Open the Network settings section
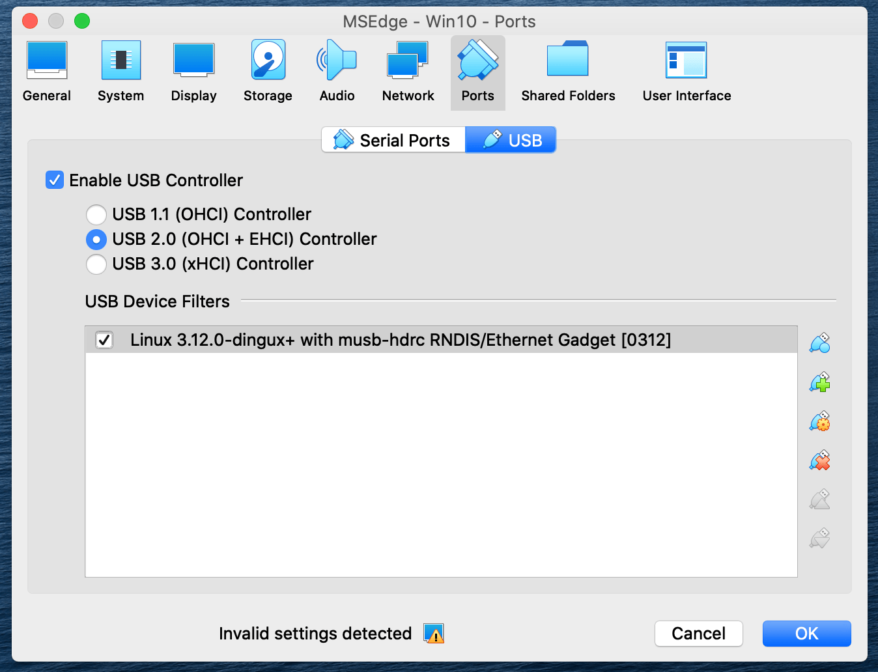 tap(408, 72)
